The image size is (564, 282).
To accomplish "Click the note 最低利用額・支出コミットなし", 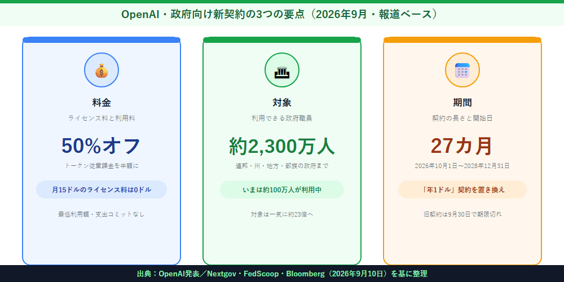I will (x=102, y=214).
